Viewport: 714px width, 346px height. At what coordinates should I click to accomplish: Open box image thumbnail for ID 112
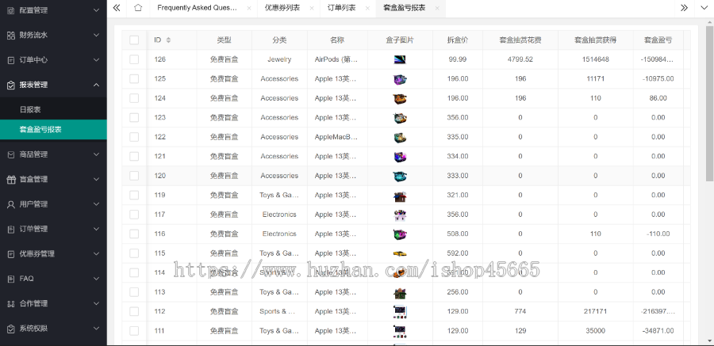click(399, 311)
